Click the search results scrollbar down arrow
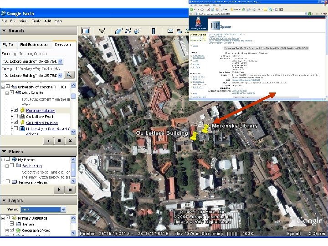The width and height of the screenshot is (328, 246). point(73,132)
